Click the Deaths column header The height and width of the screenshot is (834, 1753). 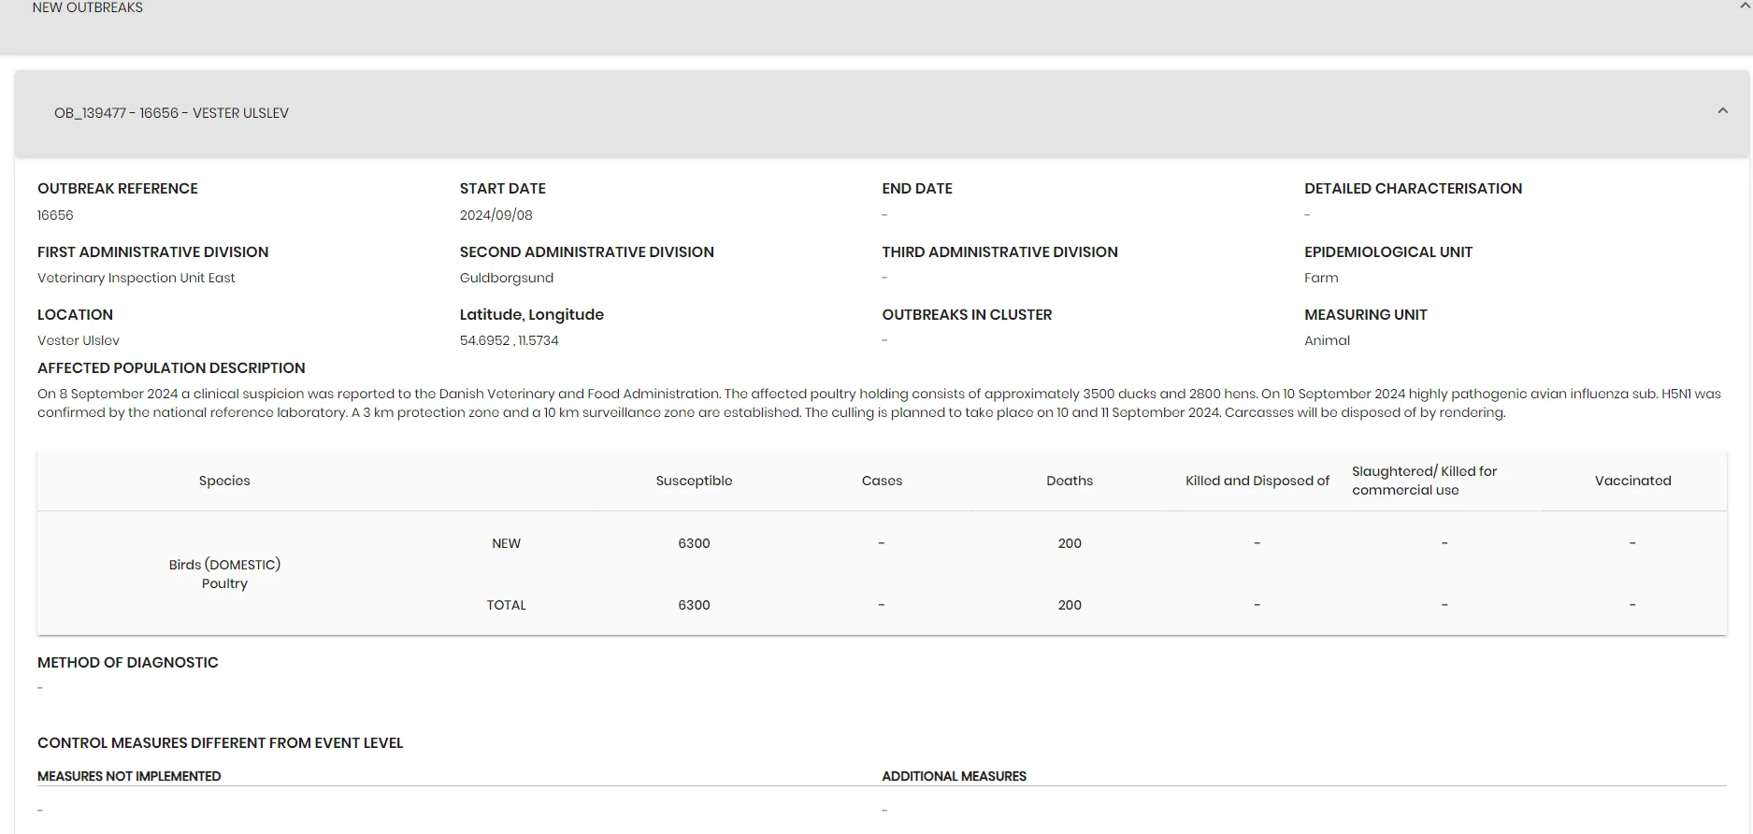click(1070, 481)
